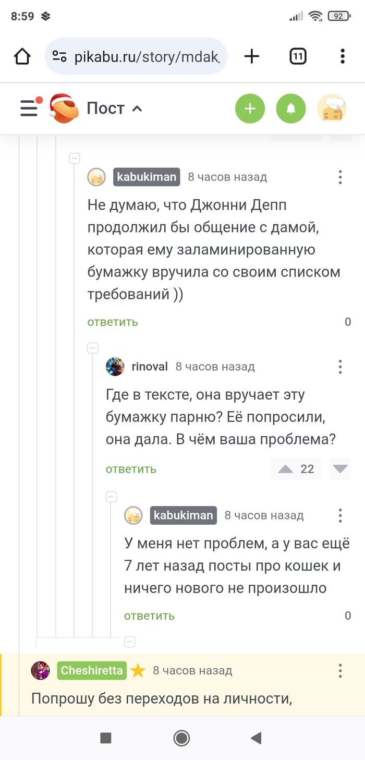Upvote the rinoval comment
Viewport: 365px width, 760px height.
point(285,469)
